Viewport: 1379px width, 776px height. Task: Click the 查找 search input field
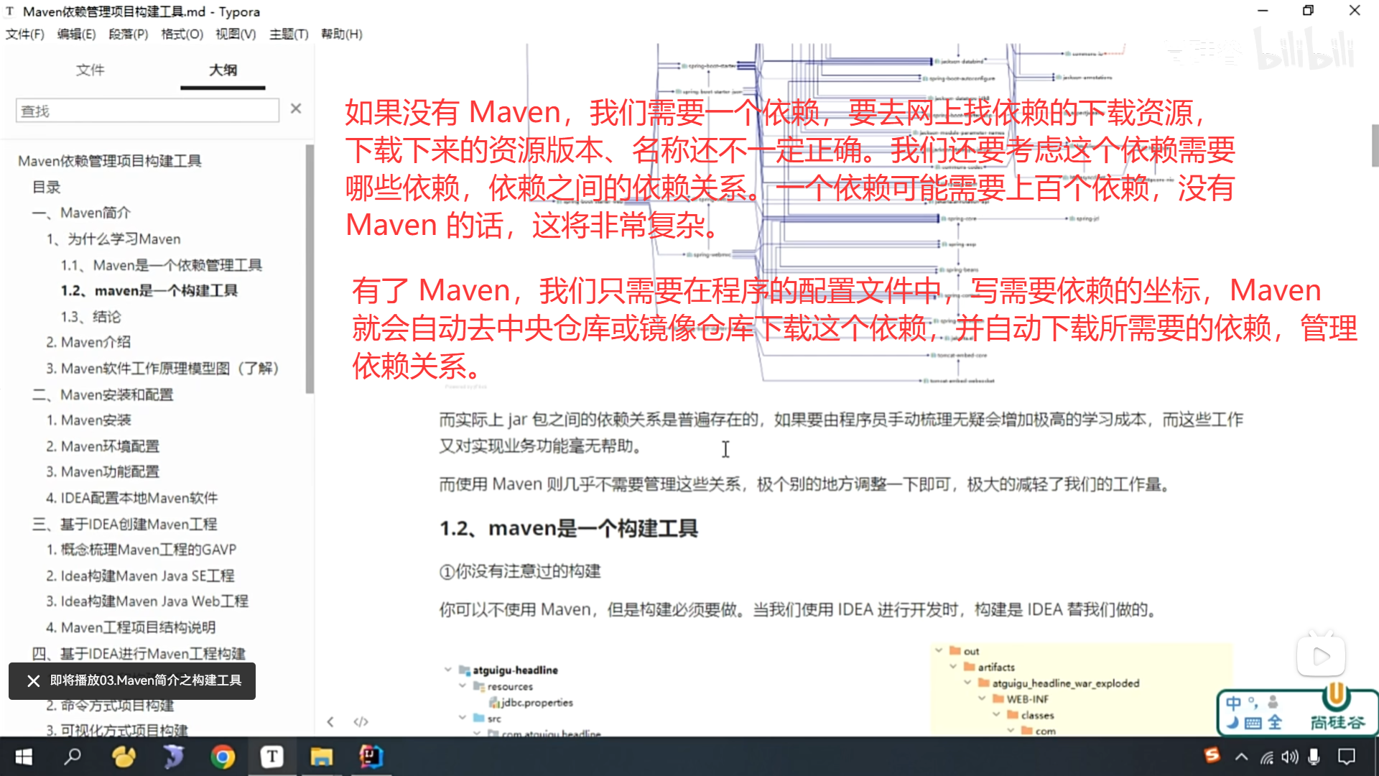point(147,111)
